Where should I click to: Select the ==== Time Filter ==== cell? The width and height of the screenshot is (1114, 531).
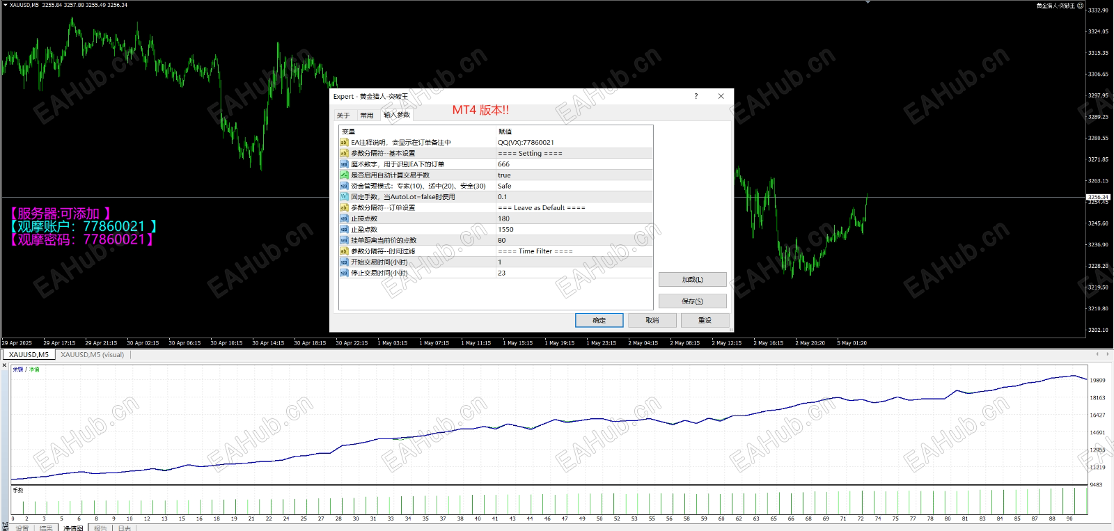[x=574, y=251]
